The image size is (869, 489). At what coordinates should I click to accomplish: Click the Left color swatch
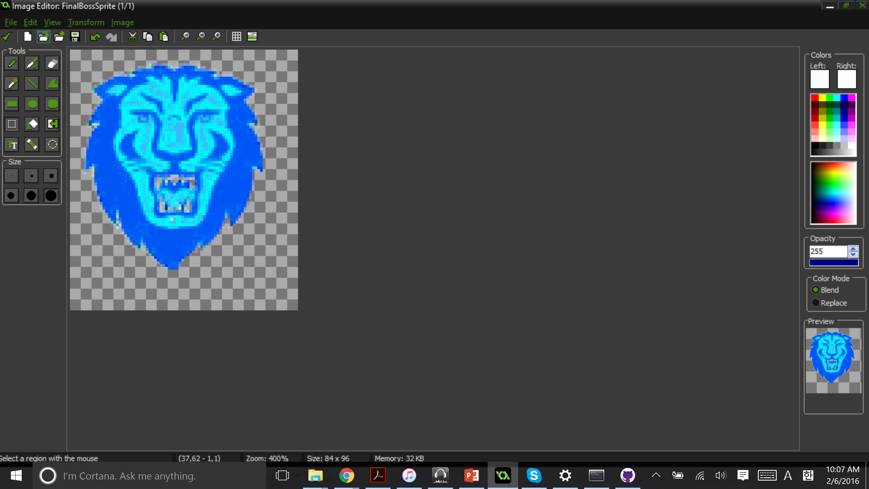pos(819,79)
